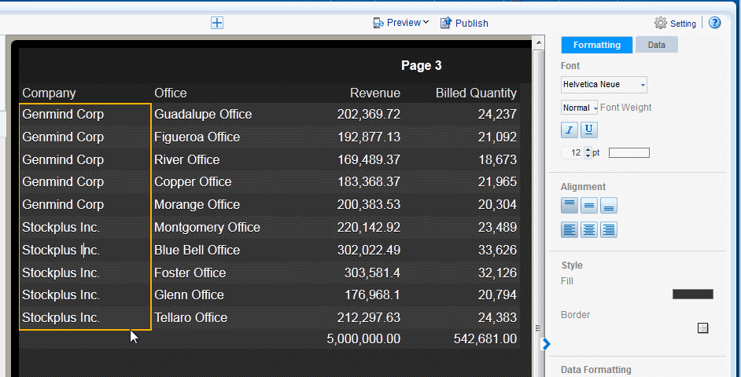Select the Office column header
Viewport: 741px width, 377px height.
171,93
